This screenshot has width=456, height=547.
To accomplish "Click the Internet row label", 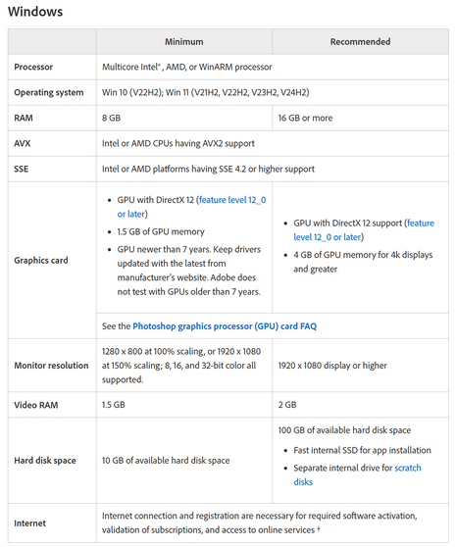I will (x=30, y=523).
